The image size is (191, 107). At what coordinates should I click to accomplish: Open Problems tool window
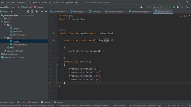[x=33, y=102]
